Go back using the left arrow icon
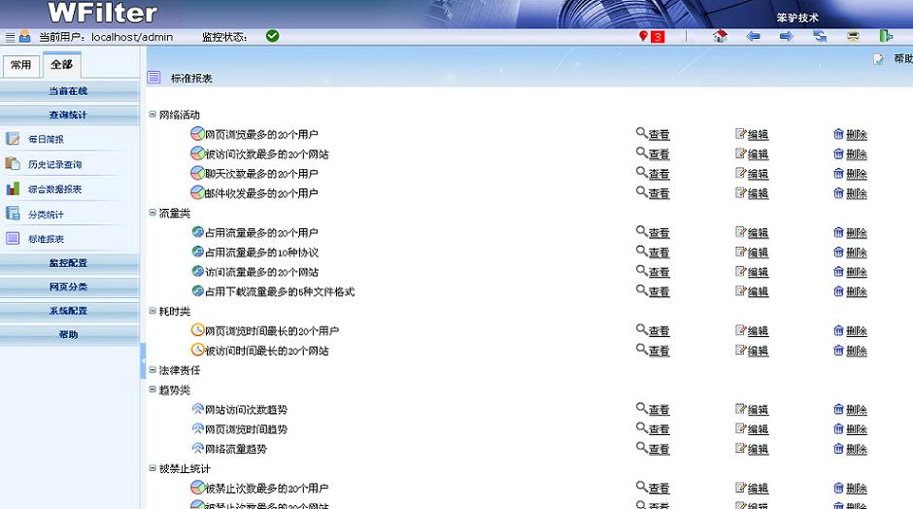The height and width of the screenshot is (509, 913). 753,37
